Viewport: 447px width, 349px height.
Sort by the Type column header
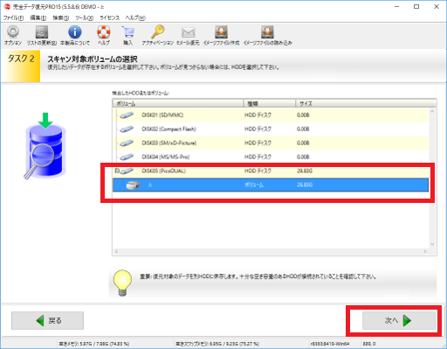pyautogui.click(x=270, y=103)
